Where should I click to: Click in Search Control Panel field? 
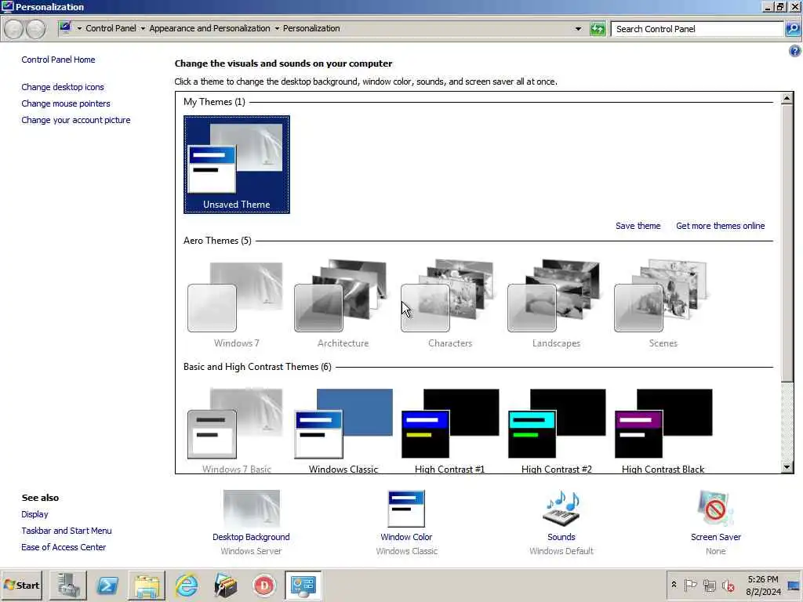697,29
